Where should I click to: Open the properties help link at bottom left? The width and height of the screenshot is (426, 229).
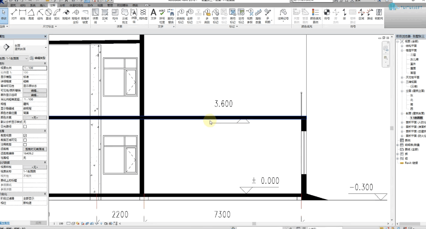pos(5,223)
